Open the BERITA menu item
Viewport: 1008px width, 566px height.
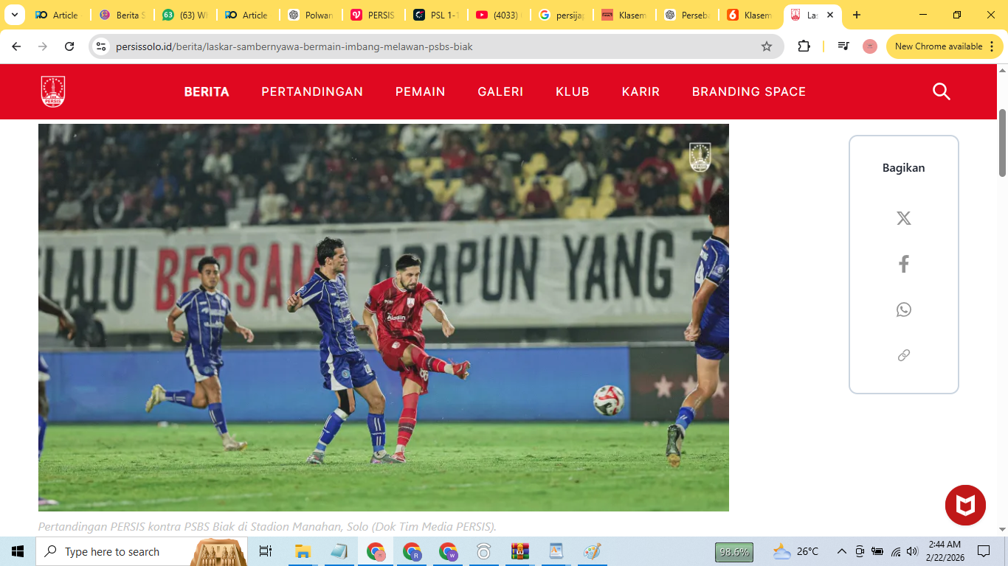[x=207, y=92]
